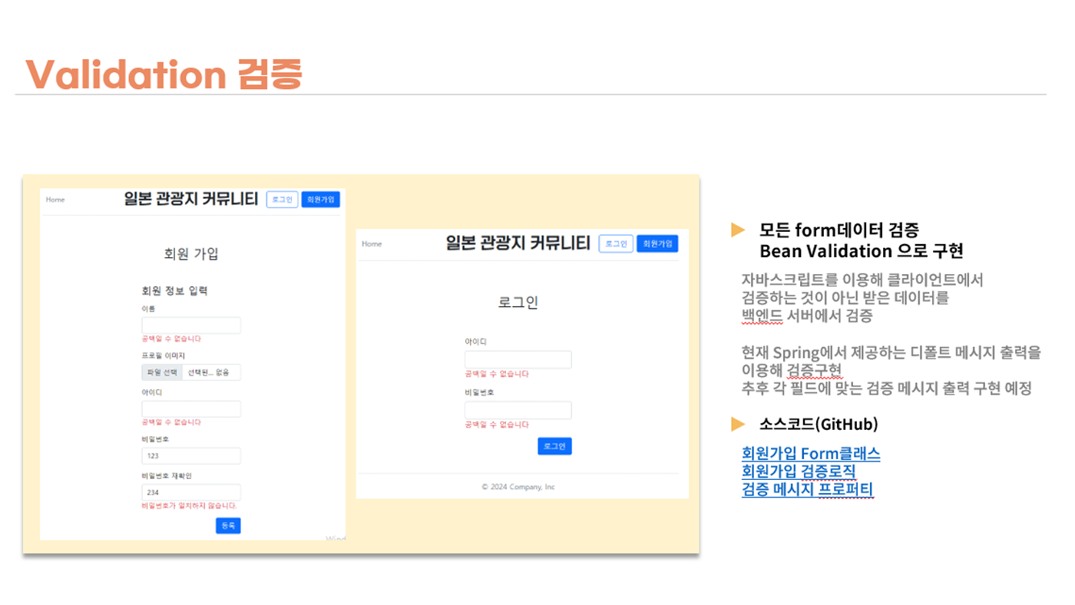Click the 소스코드(GitHub) heading
1075x605 pixels.
click(819, 424)
